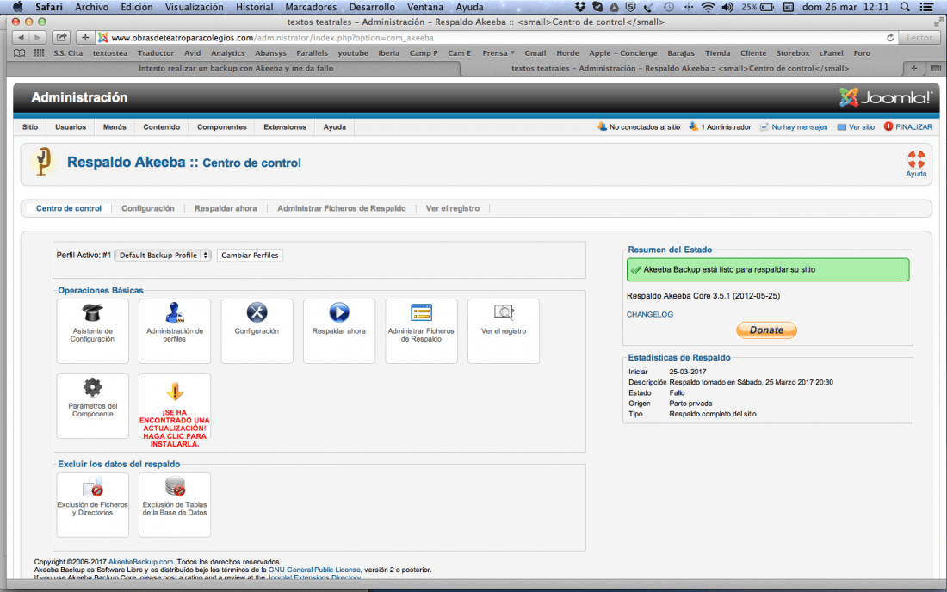Open the Analytics bookmark
The image size is (947, 592).
pyautogui.click(x=227, y=53)
